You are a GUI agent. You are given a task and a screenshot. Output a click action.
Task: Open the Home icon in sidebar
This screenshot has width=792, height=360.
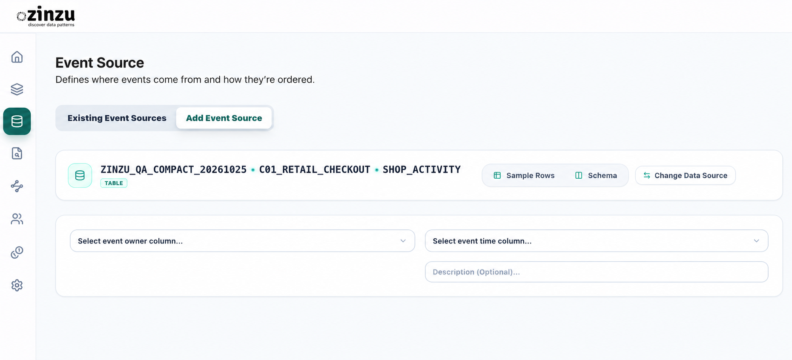click(x=17, y=57)
